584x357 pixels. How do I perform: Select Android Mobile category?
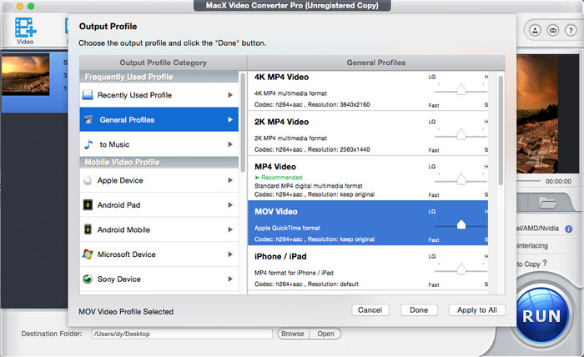159,229
